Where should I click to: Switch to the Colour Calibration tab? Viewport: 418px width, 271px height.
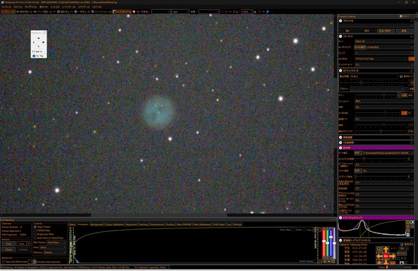(x=114, y=224)
